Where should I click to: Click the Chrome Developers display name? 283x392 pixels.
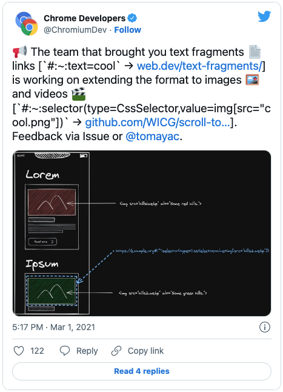[85, 18]
